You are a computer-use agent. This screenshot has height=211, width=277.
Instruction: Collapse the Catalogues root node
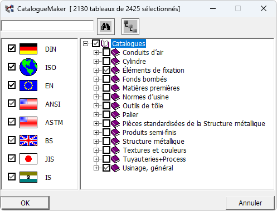[85, 44]
